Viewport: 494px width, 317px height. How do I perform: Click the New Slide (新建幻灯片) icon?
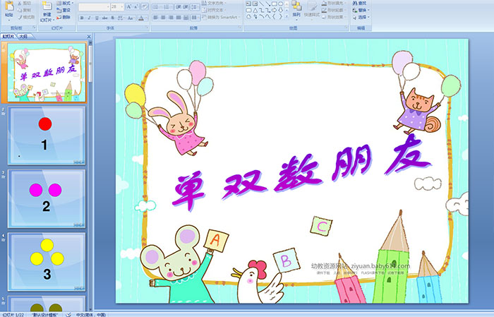pyautogui.click(x=47, y=6)
